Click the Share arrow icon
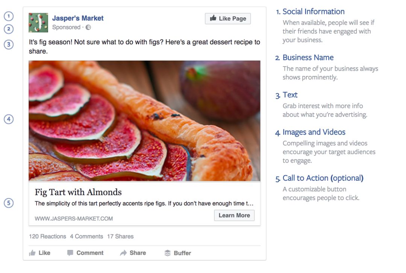Screen dimensions: 406x273 (123, 253)
